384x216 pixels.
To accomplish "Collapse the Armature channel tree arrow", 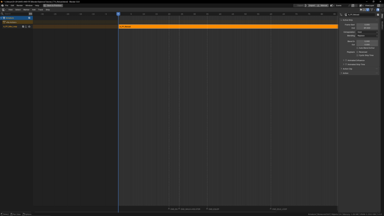I will [1, 18].
